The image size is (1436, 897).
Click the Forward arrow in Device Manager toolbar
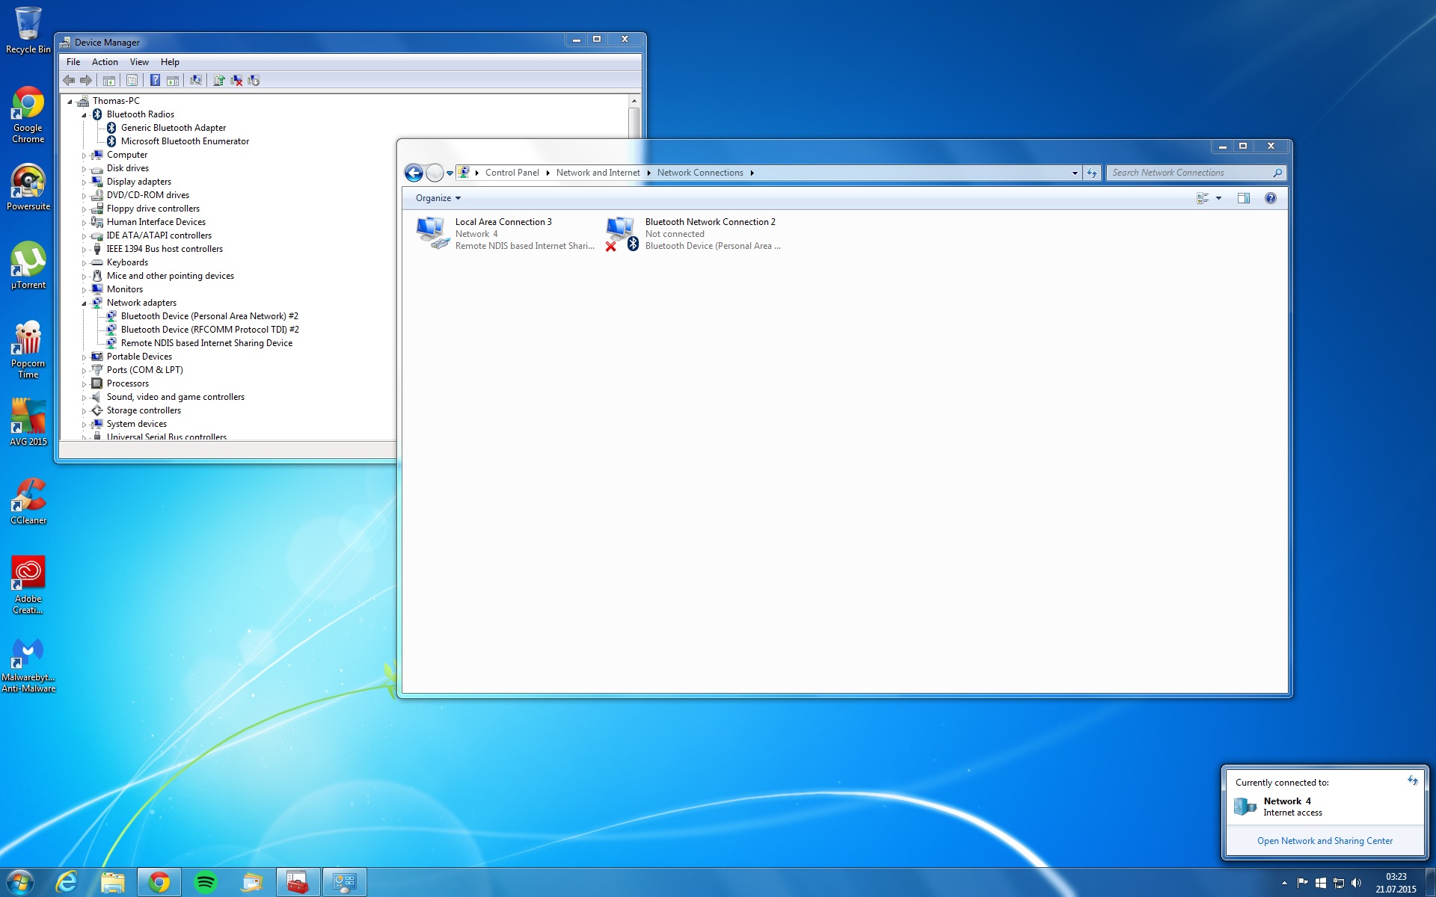86,80
